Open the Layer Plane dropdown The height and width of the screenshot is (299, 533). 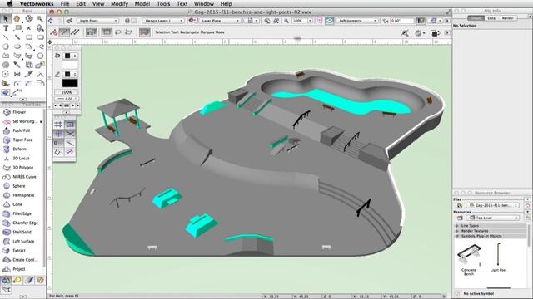[x=220, y=21]
